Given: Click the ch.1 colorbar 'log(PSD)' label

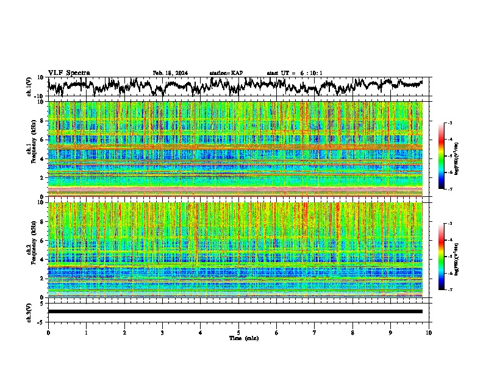Looking at the screenshot, I should [456, 158].
